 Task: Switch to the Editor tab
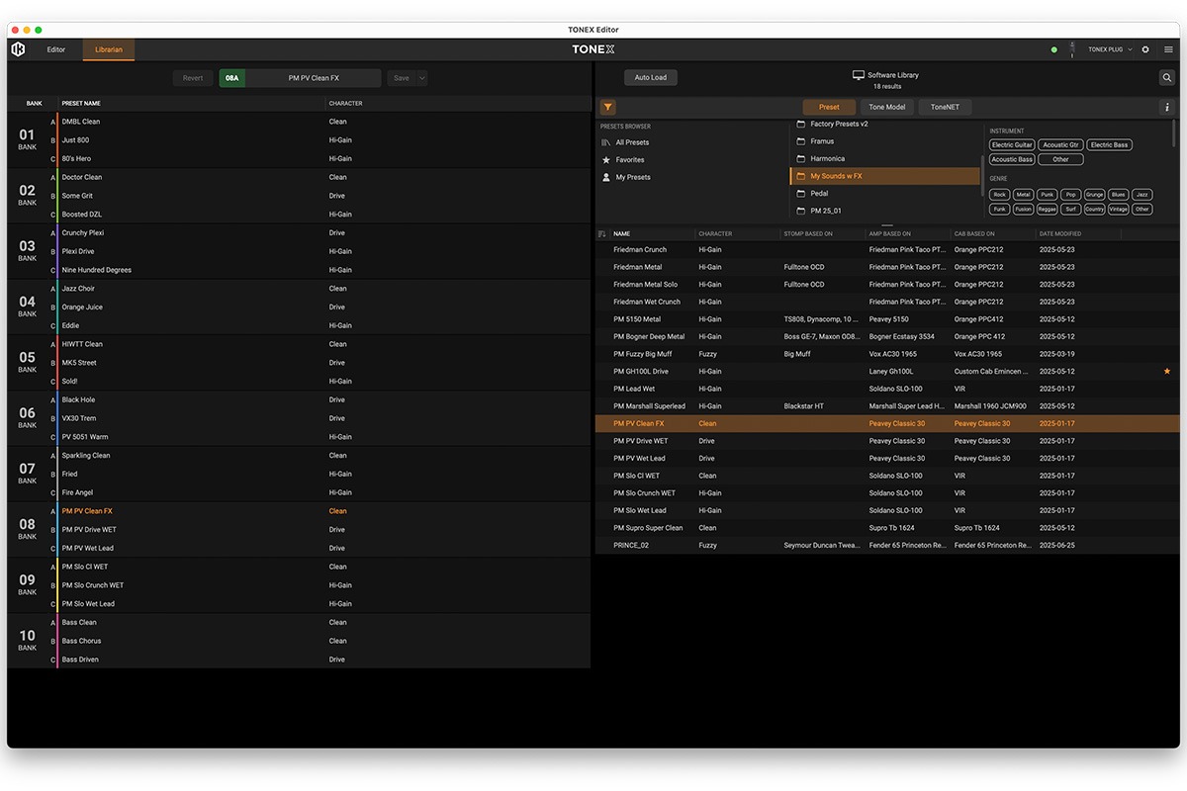click(56, 49)
